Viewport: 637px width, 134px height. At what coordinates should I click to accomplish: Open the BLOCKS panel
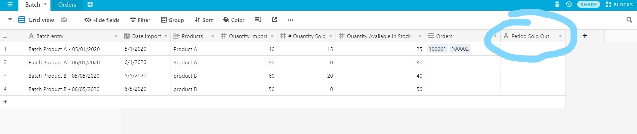pyautogui.click(x=619, y=5)
